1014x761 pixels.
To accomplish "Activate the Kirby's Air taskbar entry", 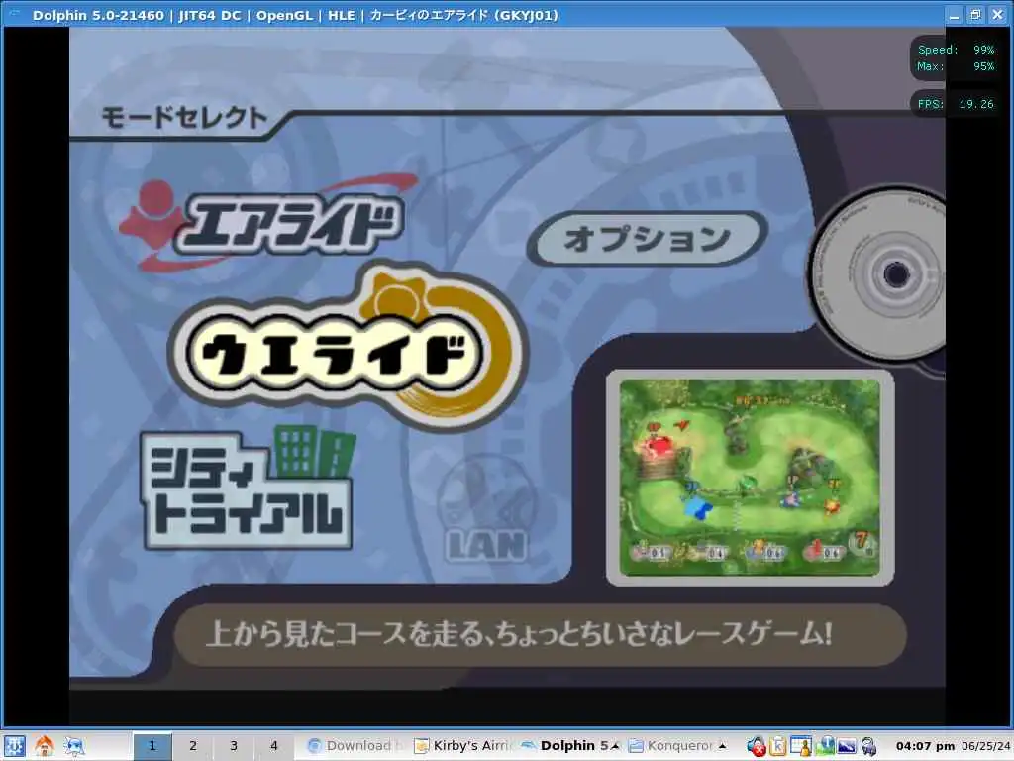I will tap(463, 746).
